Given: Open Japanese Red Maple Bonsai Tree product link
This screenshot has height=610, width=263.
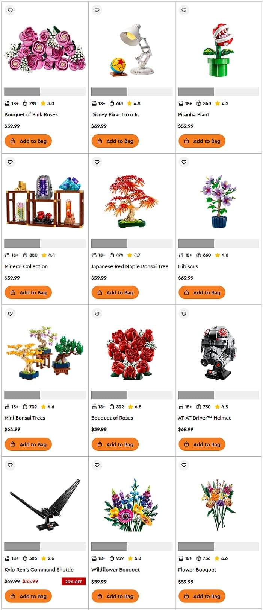Looking at the screenshot, I should point(130,266).
